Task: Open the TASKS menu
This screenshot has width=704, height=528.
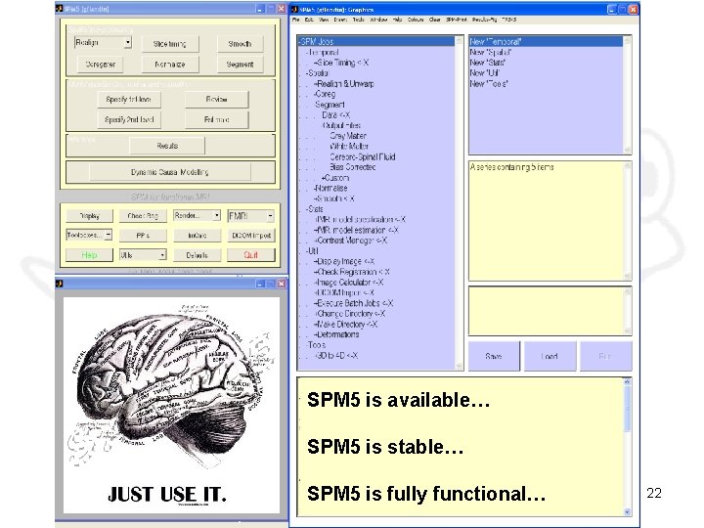Action: click(x=508, y=20)
